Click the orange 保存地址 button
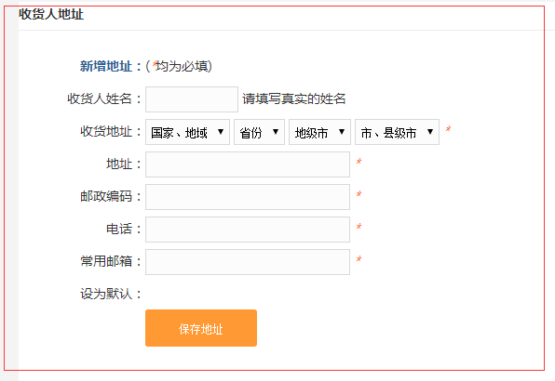 [201, 328]
